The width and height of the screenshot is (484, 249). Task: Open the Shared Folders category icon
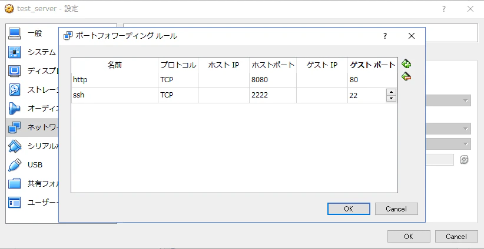pos(14,184)
